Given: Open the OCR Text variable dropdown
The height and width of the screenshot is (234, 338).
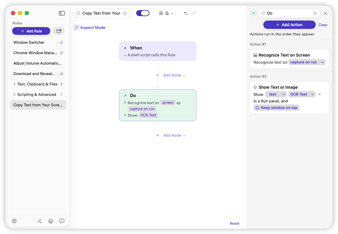Looking at the screenshot, I should [x=313, y=94].
